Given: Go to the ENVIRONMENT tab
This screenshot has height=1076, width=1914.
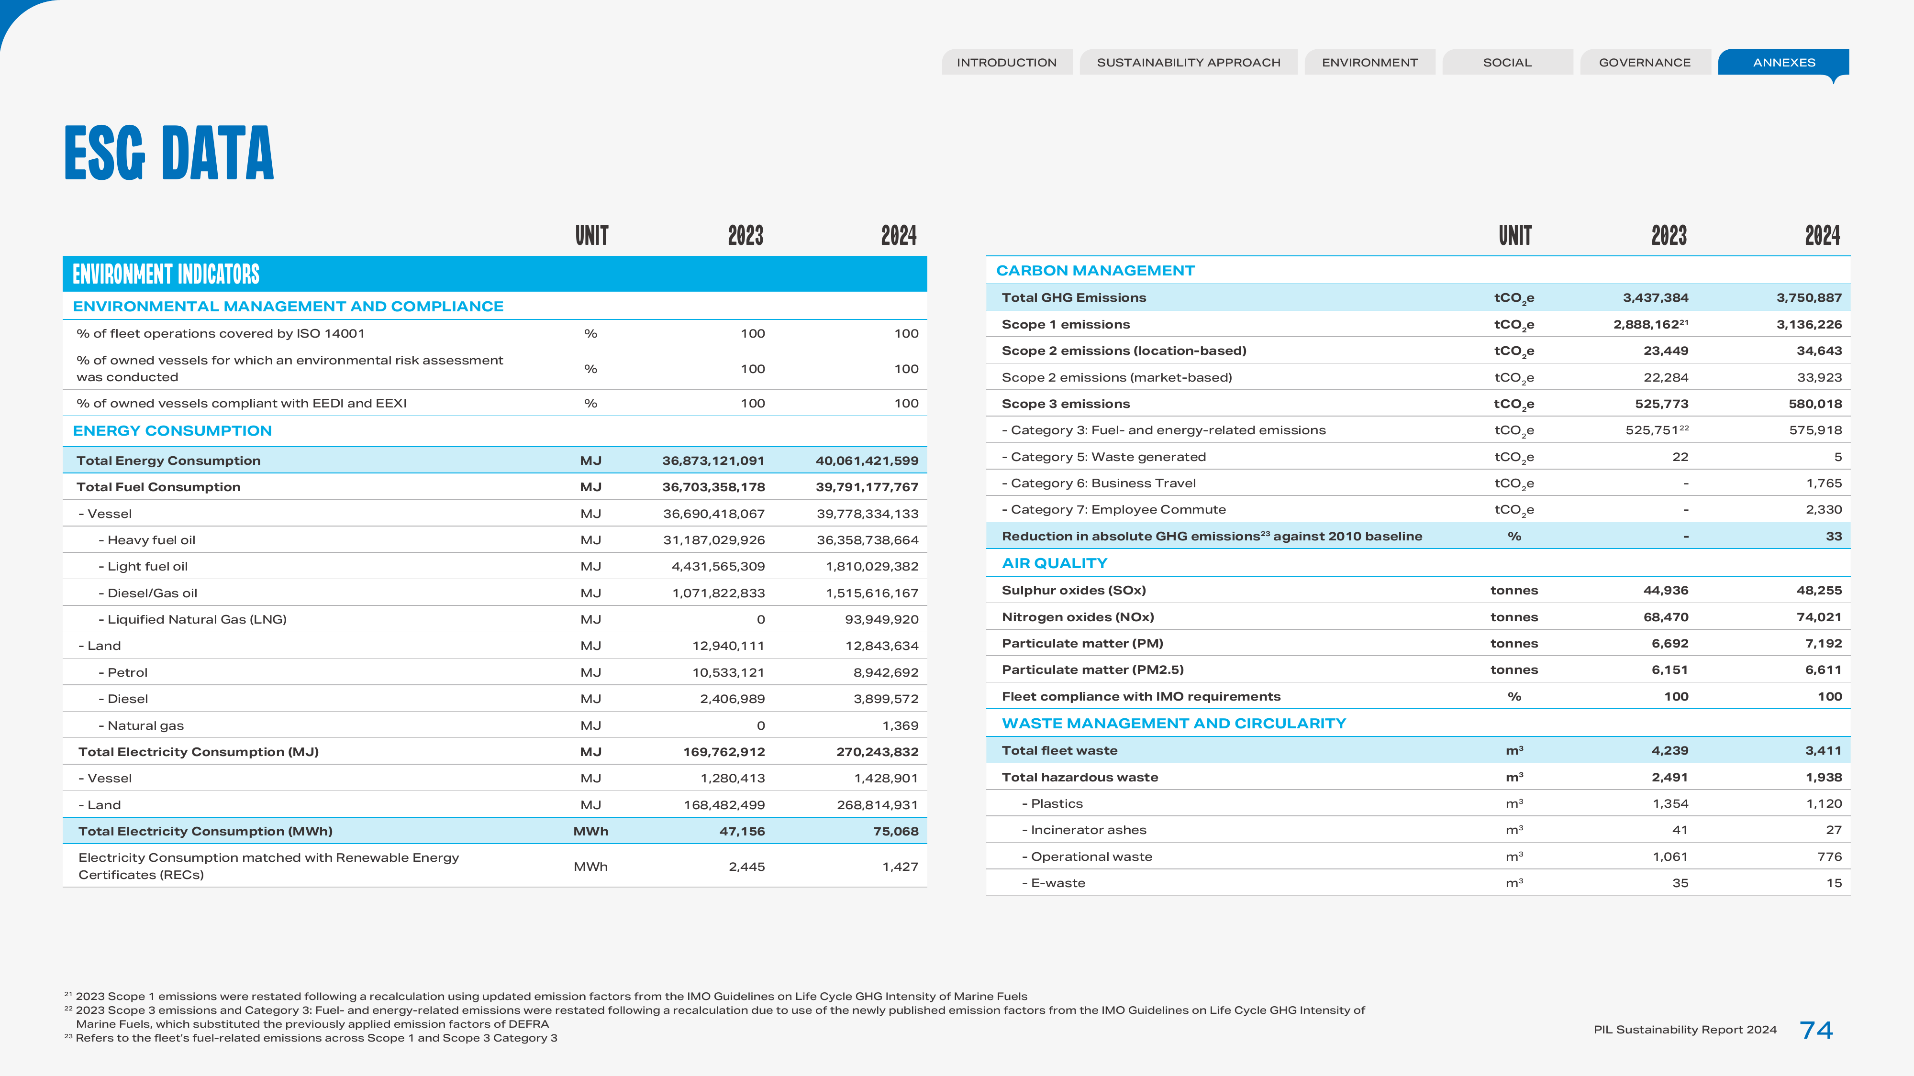Looking at the screenshot, I should coord(1369,62).
